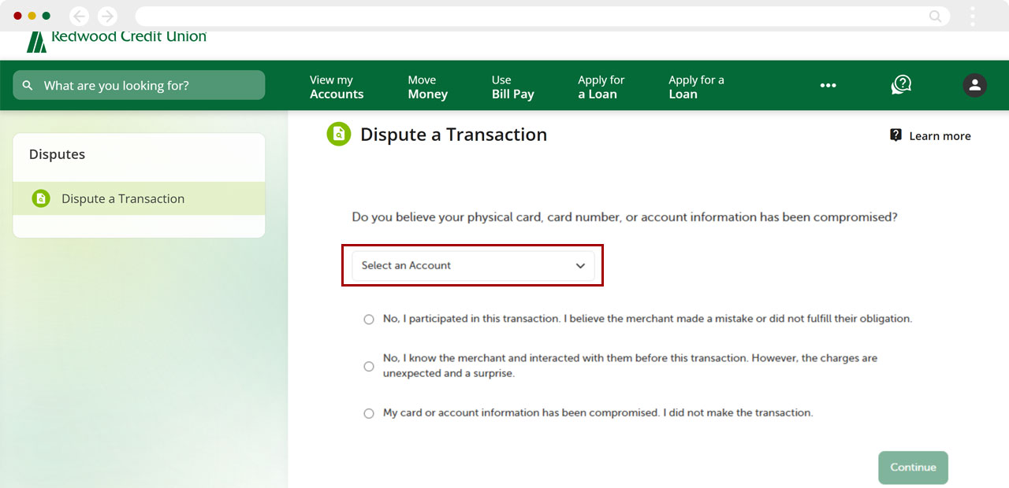The height and width of the screenshot is (488, 1009).
Task: Select 'No, I participated in this transaction' option
Action: 369,320
